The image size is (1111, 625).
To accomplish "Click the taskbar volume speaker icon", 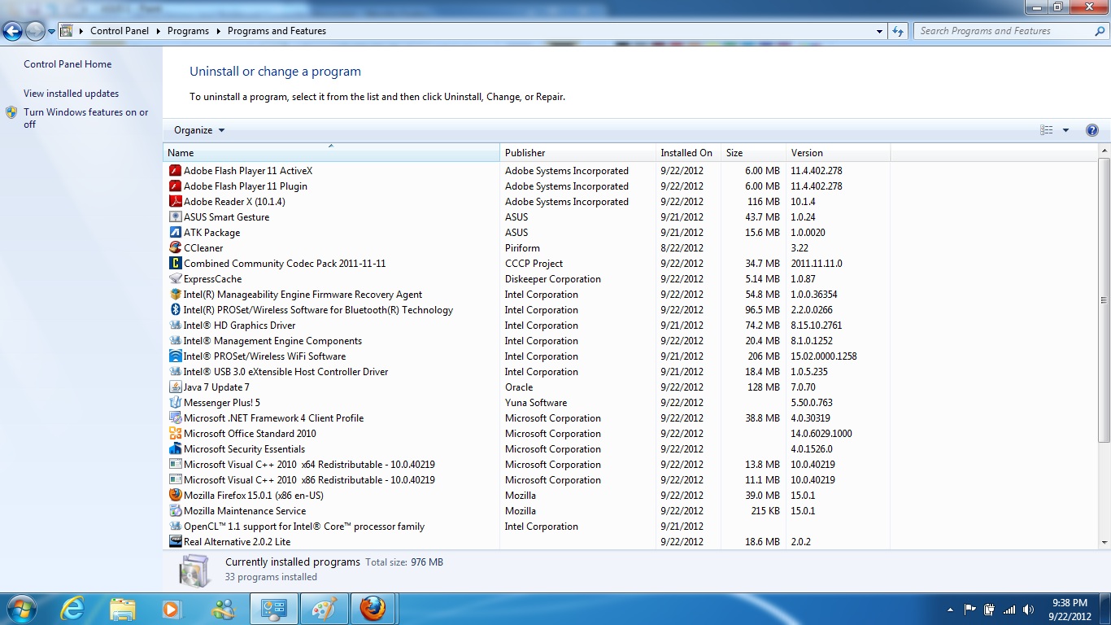I will [1029, 610].
